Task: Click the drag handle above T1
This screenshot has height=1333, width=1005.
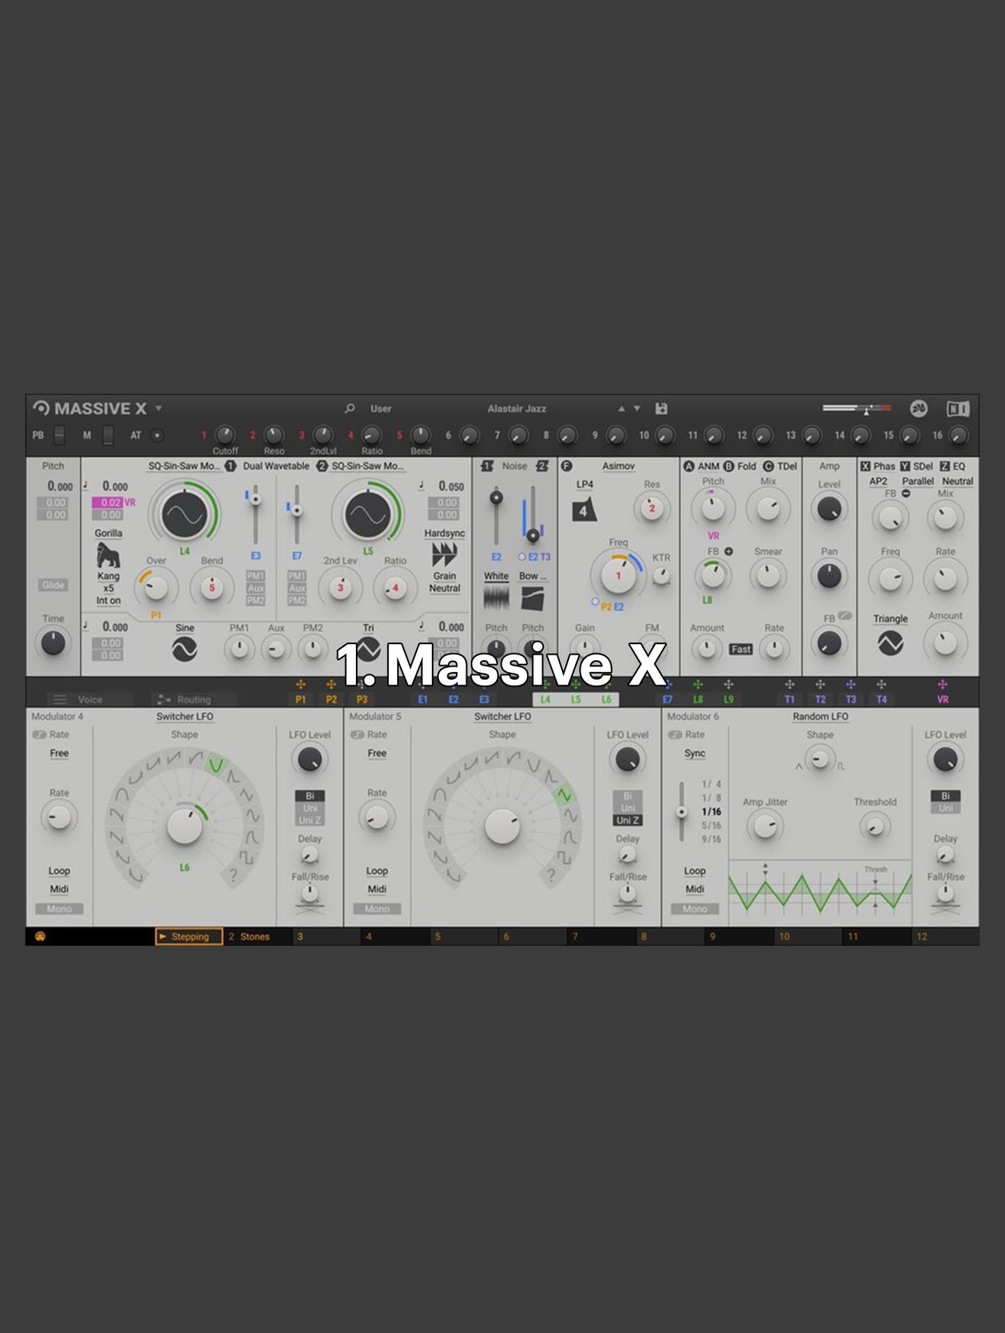Action: [x=789, y=685]
